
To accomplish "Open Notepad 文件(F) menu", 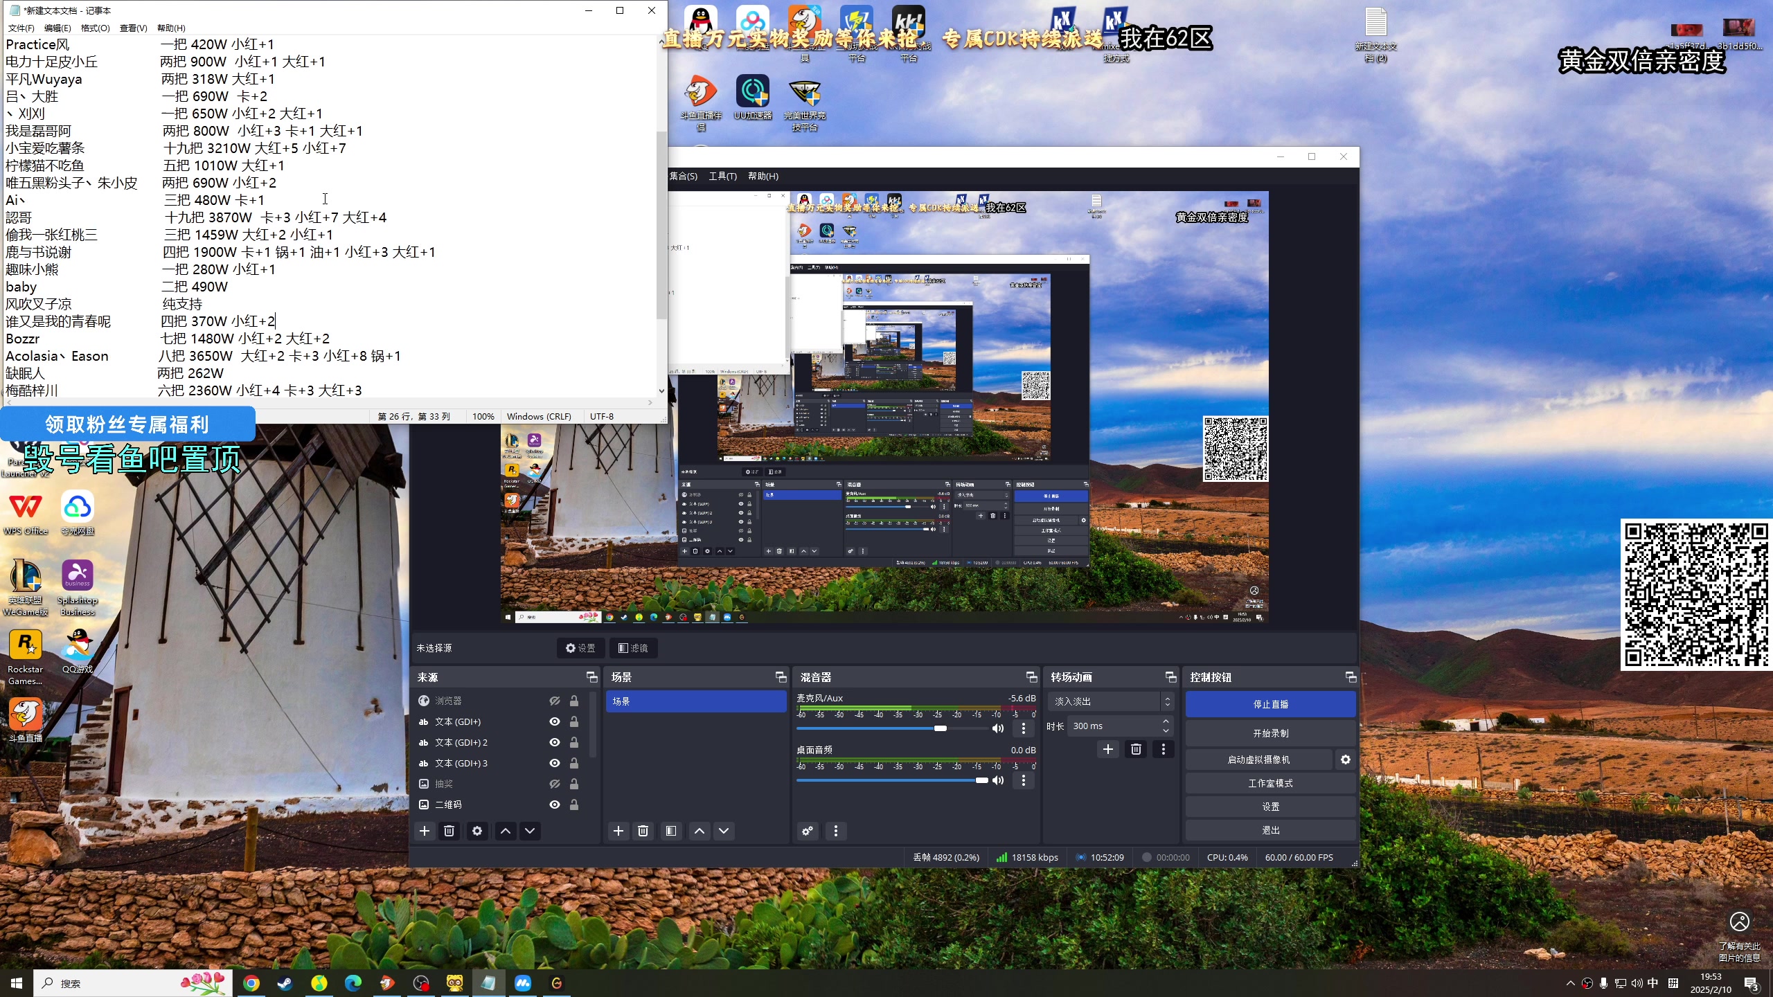I will (x=21, y=28).
